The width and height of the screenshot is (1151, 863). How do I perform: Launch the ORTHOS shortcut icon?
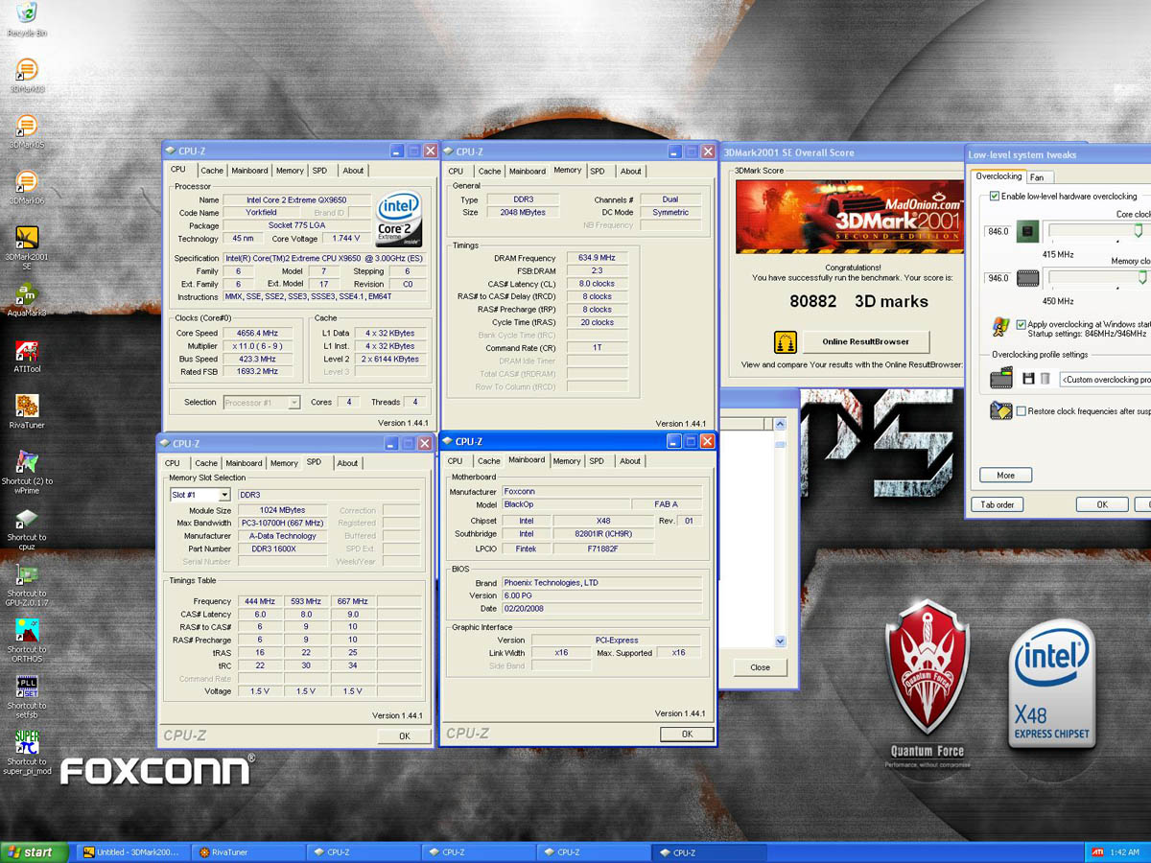click(27, 630)
